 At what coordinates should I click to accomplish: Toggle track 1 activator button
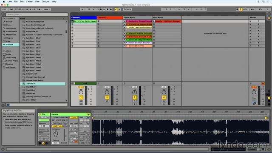click(x=81, y=97)
